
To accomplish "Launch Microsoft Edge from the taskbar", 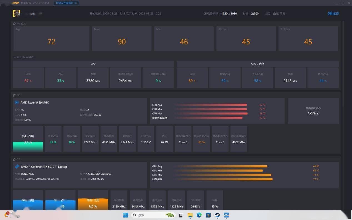I will (x=199, y=215).
